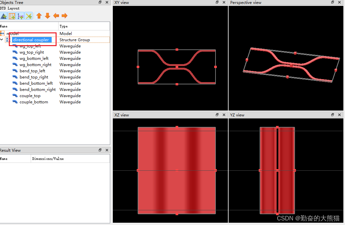
Task: Float the Result View panel
Action: point(100,150)
